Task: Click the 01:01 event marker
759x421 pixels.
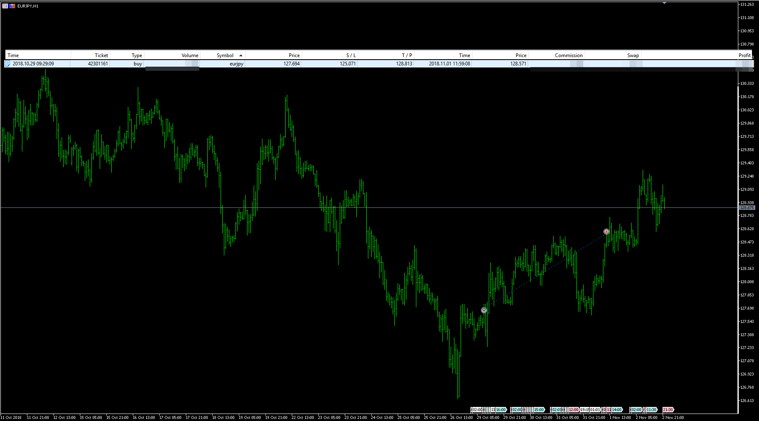Action: [595, 410]
